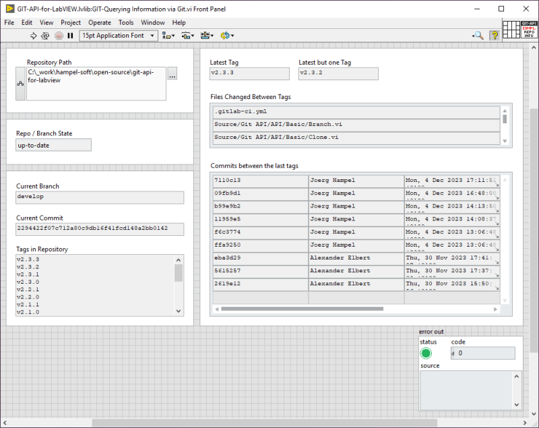The width and height of the screenshot is (539, 428).
Task: Open the Align Objects dropdown arrow
Action: (x=172, y=35)
